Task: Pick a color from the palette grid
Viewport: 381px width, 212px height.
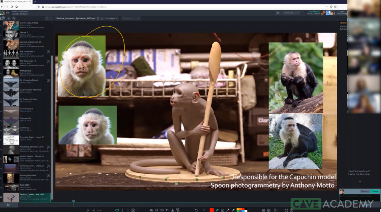Action: (x=242, y=210)
